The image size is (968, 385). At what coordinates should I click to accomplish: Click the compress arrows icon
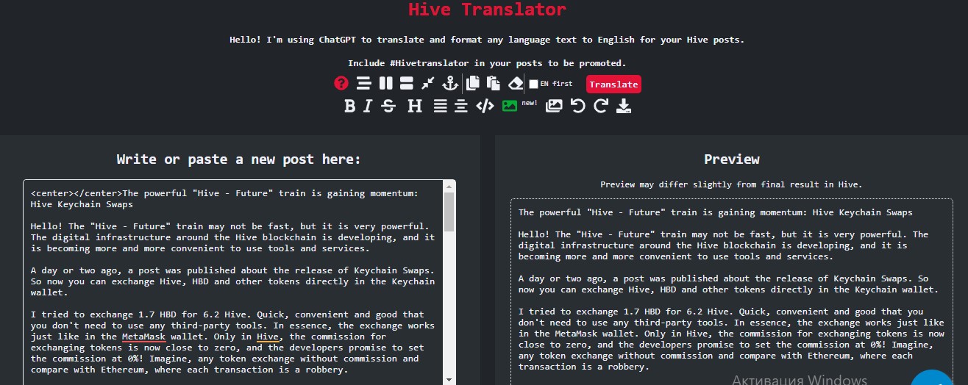(427, 83)
